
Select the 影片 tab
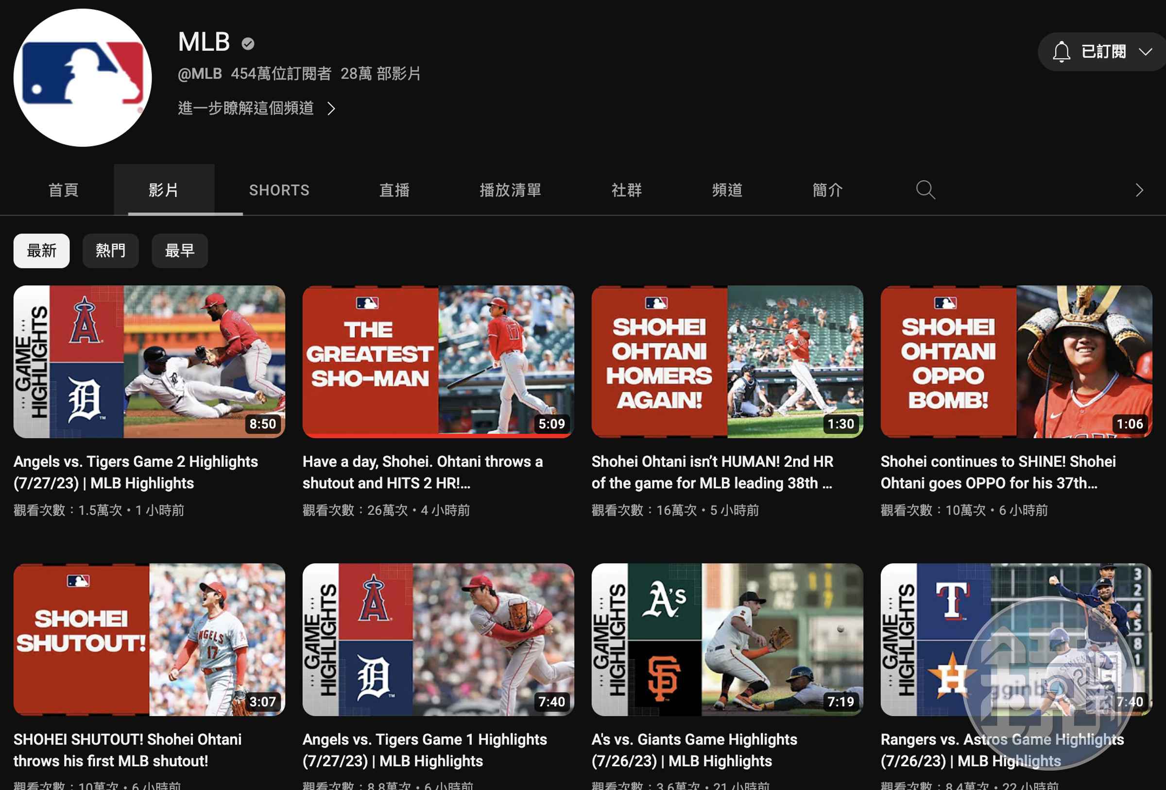[x=164, y=190]
